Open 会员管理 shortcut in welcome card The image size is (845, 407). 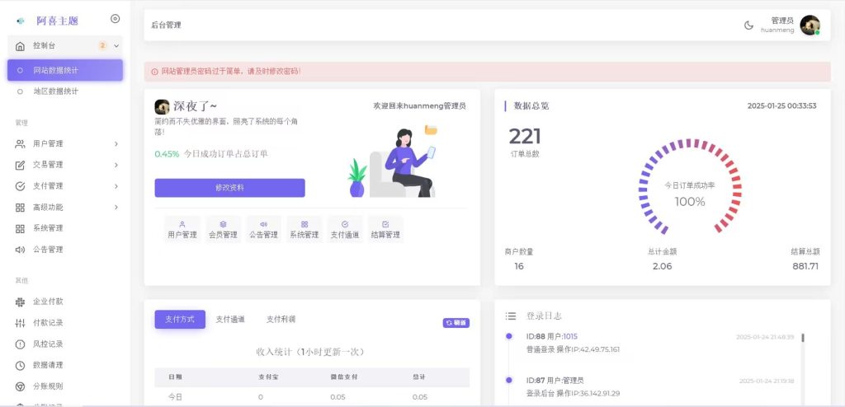[x=223, y=229]
